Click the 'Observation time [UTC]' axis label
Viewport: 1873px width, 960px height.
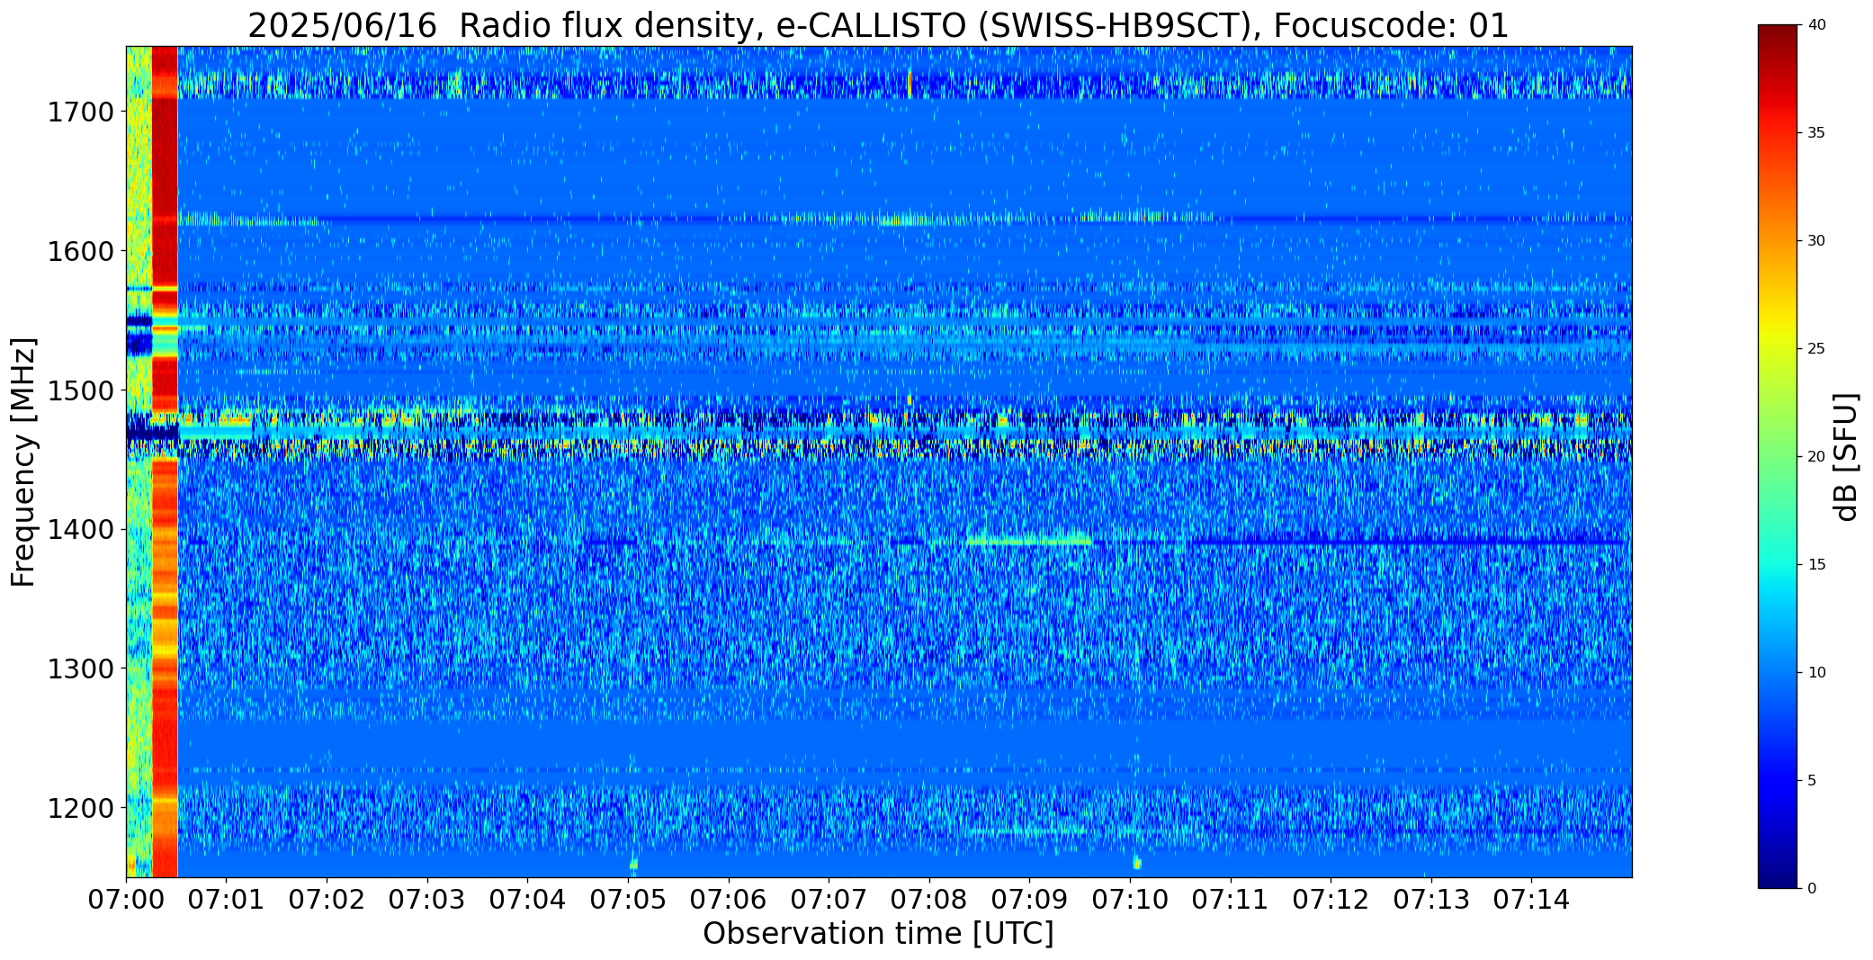(878, 934)
